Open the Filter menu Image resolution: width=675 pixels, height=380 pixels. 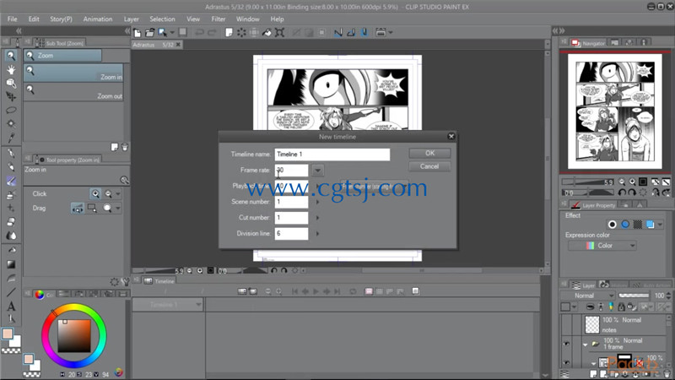[219, 19]
